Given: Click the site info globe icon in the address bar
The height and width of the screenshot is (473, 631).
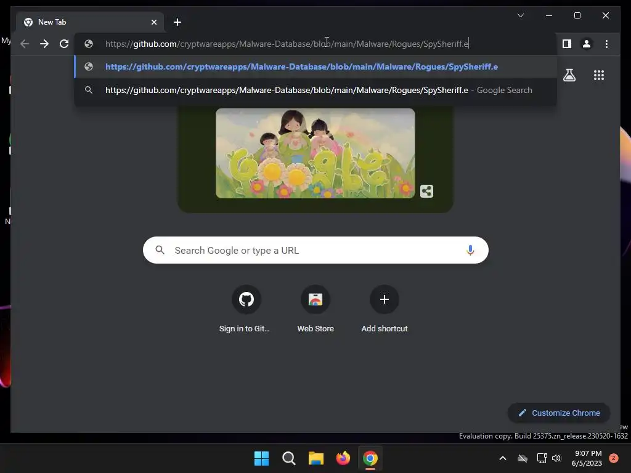Looking at the screenshot, I should pos(89,44).
